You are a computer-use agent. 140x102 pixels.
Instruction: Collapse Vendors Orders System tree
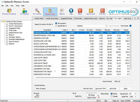[2, 21]
